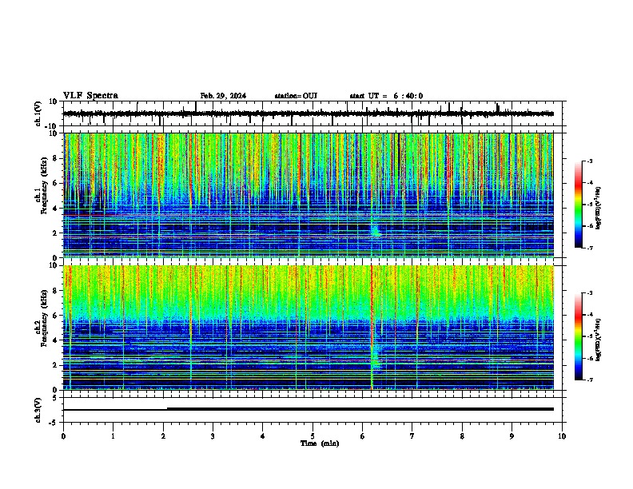Click the -3 label on ch.1 colorbar

coord(590,161)
